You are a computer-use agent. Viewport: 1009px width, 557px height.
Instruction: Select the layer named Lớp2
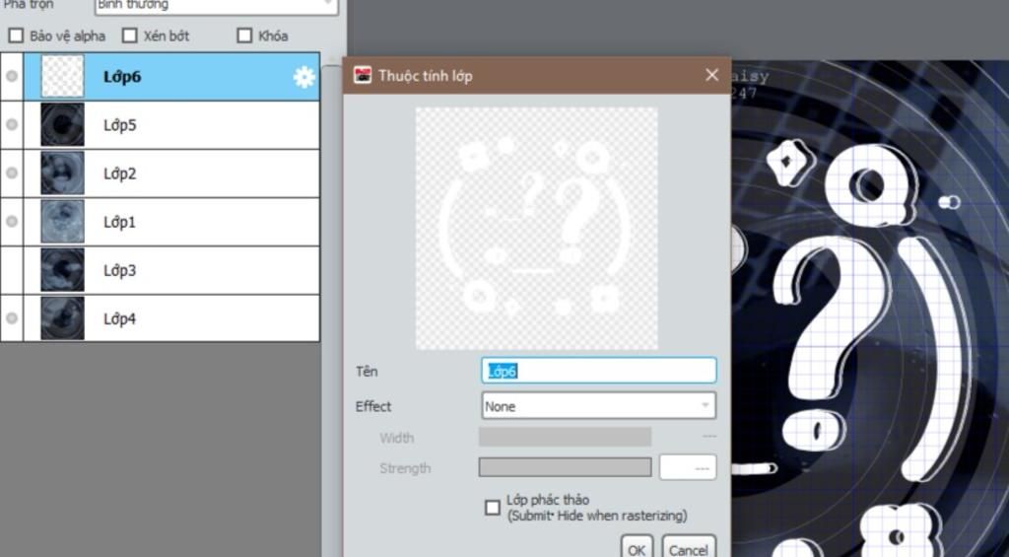pos(119,174)
